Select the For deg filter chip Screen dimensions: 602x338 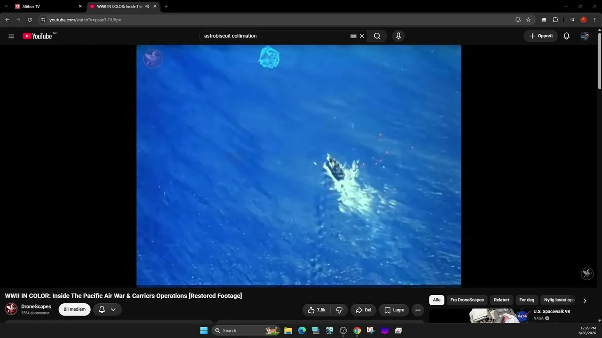pos(527,300)
